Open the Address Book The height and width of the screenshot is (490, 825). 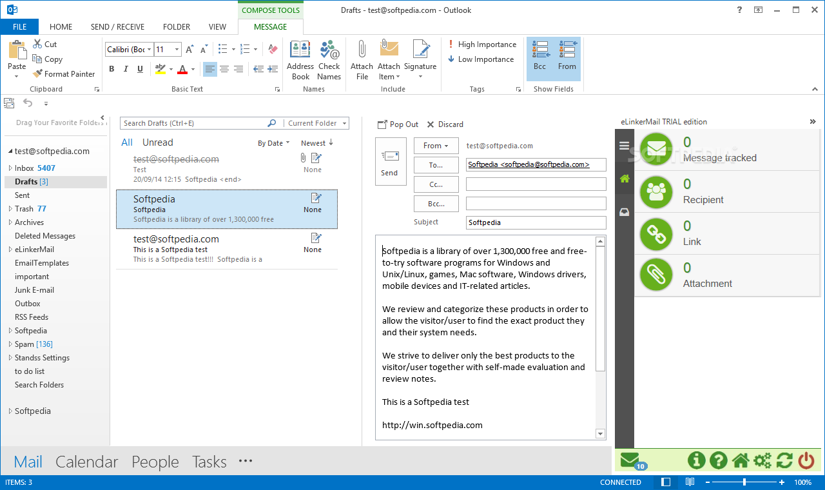[x=300, y=60]
